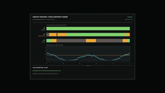The height and width of the screenshot is (93, 165).
Task: Click the orange threshold line in signal chart
Action: pyautogui.click(x=88, y=55)
